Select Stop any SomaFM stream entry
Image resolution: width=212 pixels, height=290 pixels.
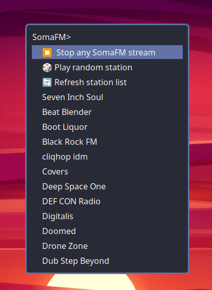[x=107, y=52]
